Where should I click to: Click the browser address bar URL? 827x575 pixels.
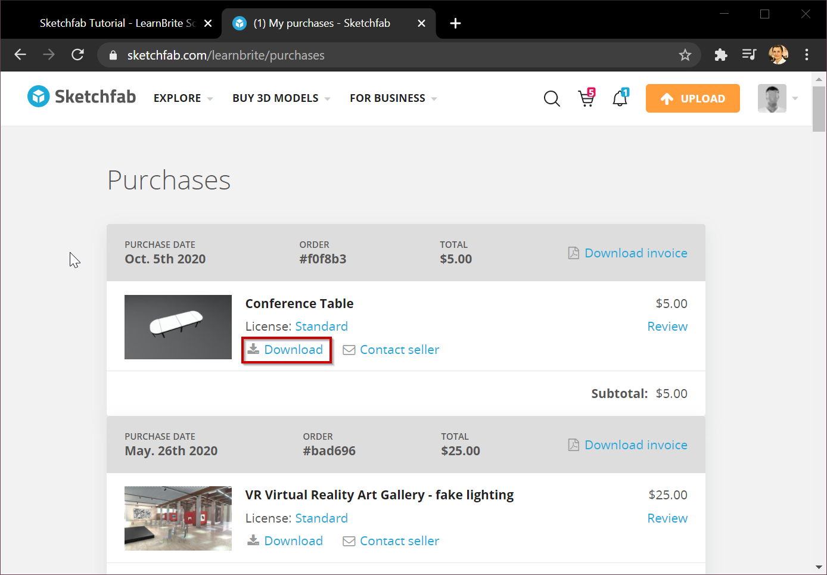[226, 55]
